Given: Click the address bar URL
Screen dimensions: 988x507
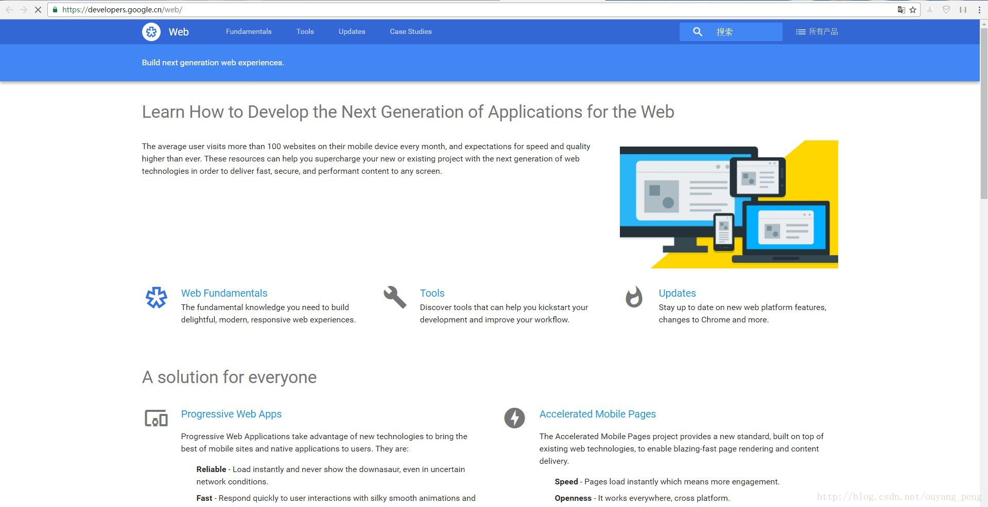Looking at the screenshot, I should [x=122, y=10].
